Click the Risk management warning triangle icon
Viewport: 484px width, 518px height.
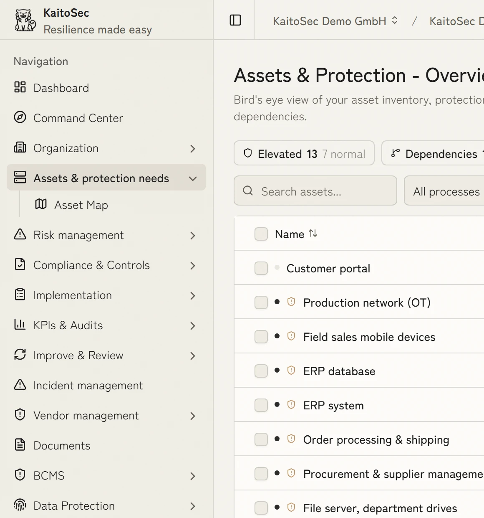pyautogui.click(x=20, y=234)
